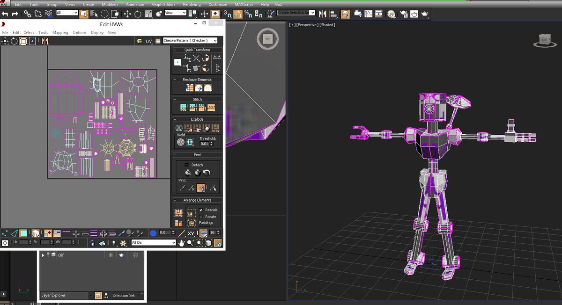Click the Pack Custom icon in Arrange Elements
Viewport: 562px width, 305px height.
(178, 213)
